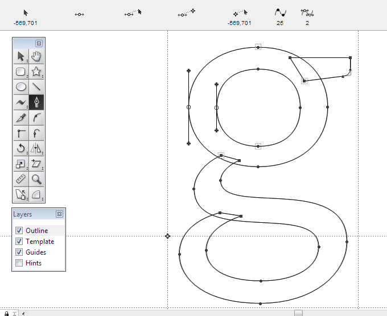Select the Ruler measure tool

point(21,180)
